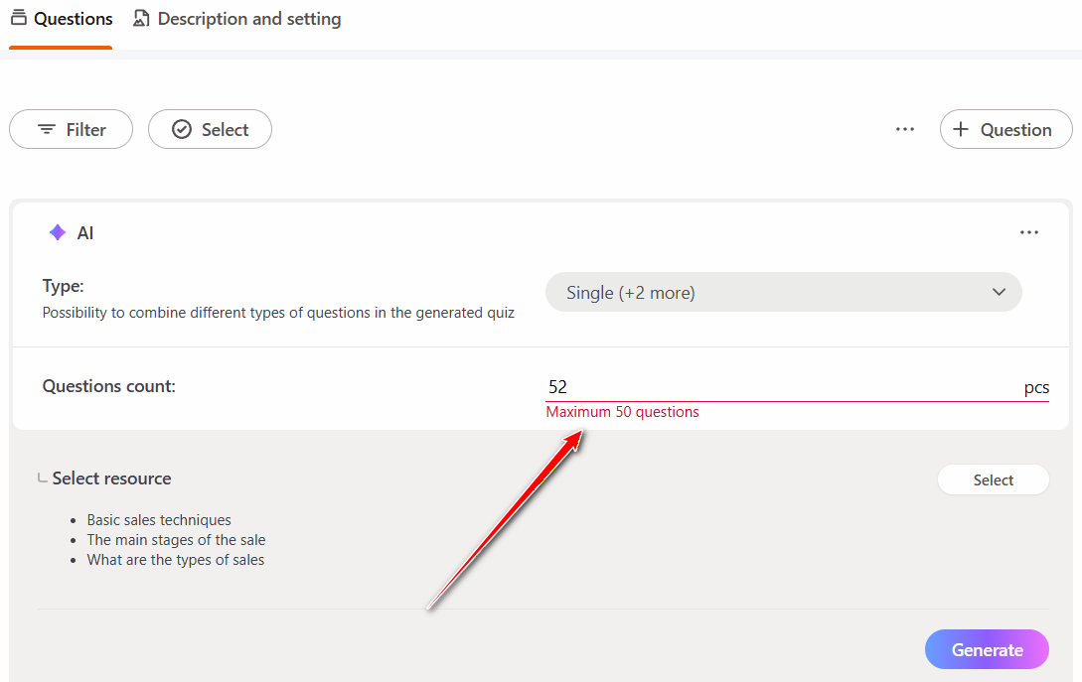Click the Select checkmark circle button
Viewport: 1082px width, 682px height.
tap(210, 129)
